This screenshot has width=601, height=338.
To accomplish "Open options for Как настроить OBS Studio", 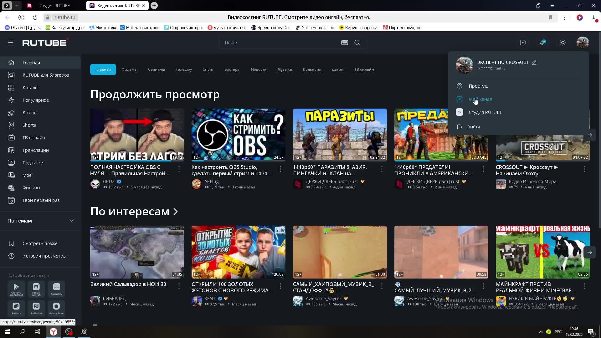I will [280, 169].
